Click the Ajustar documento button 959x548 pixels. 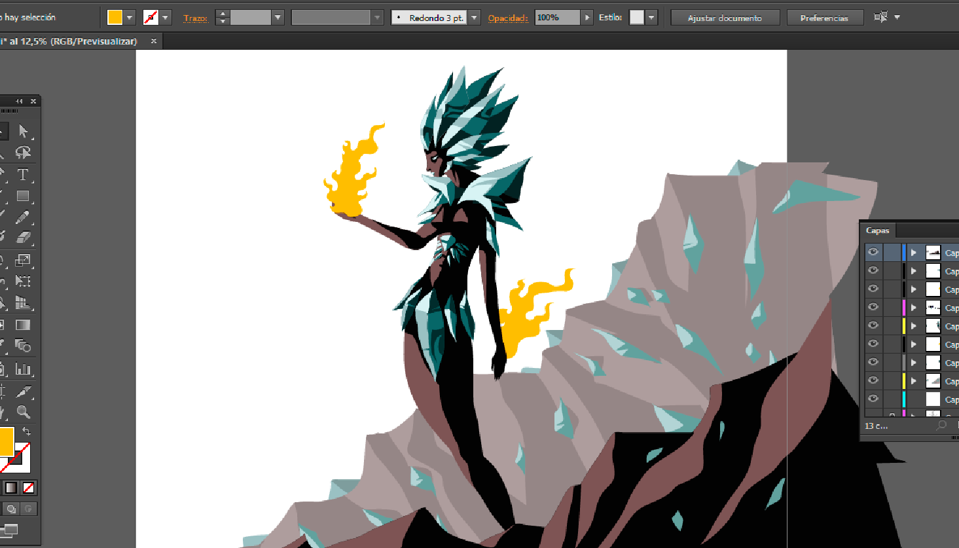point(725,18)
